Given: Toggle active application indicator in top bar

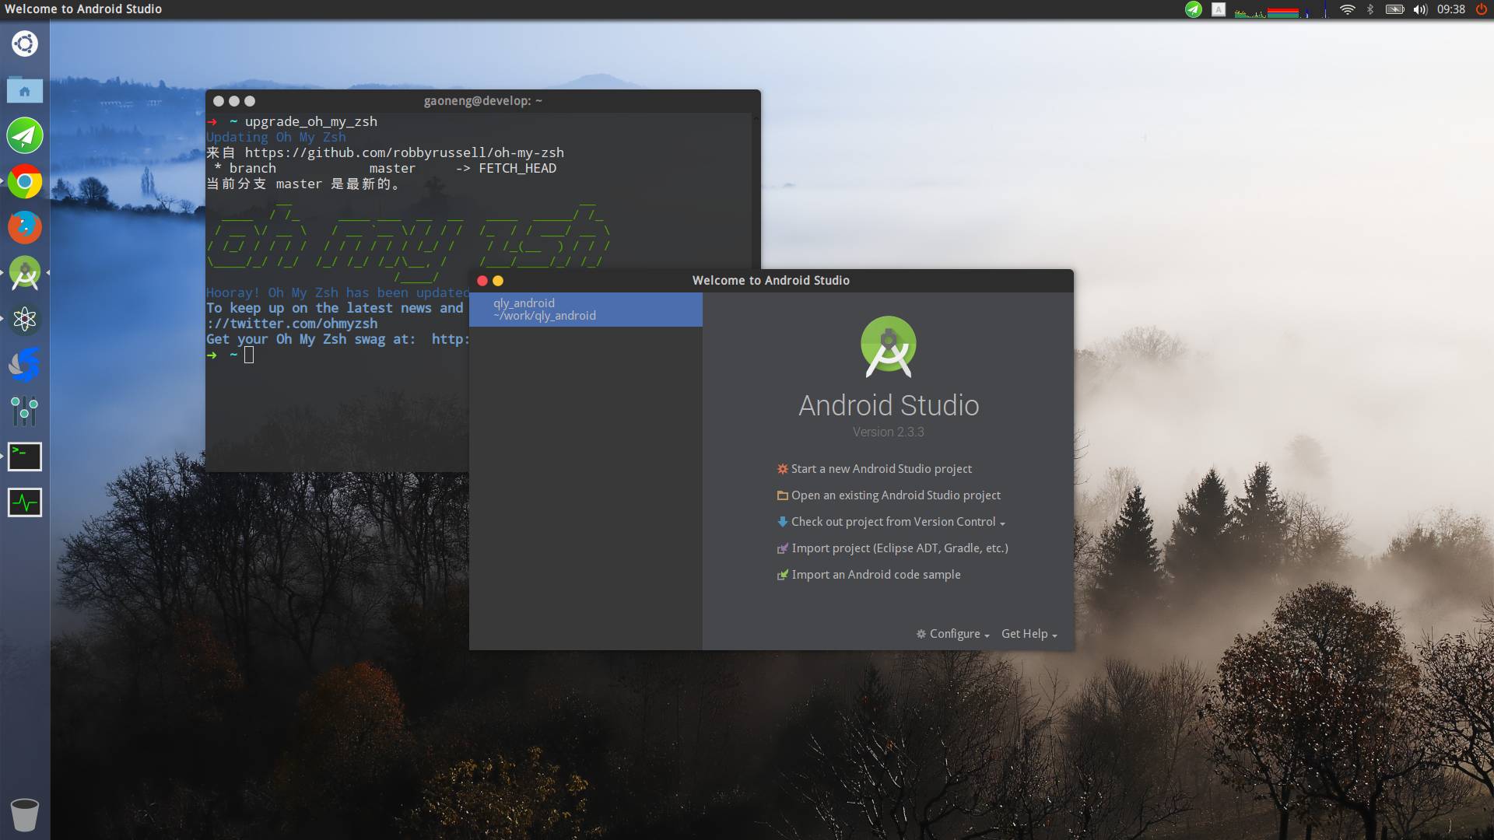Looking at the screenshot, I should point(1192,9).
